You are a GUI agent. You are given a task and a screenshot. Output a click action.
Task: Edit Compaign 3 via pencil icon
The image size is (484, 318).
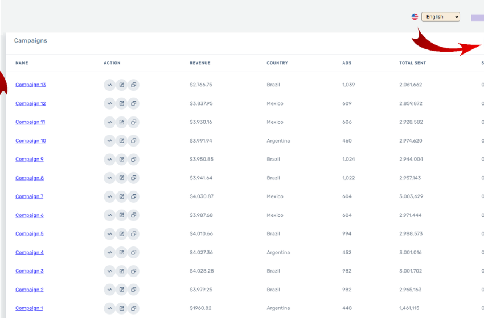[x=122, y=271]
